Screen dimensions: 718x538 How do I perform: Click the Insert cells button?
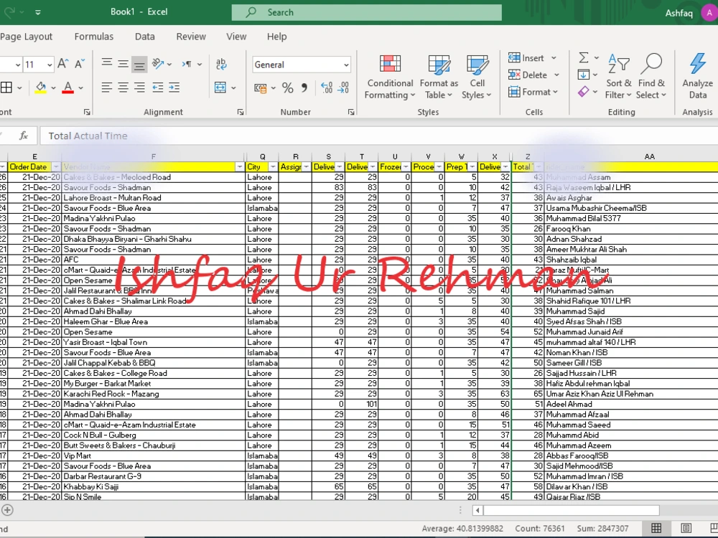coord(526,58)
